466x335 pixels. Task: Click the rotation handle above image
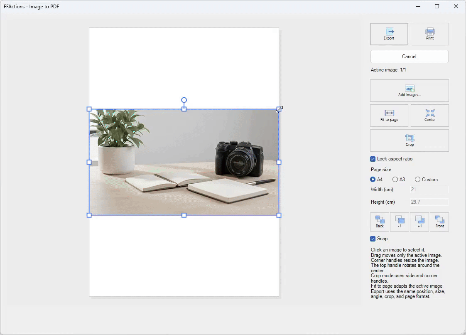coord(184,100)
